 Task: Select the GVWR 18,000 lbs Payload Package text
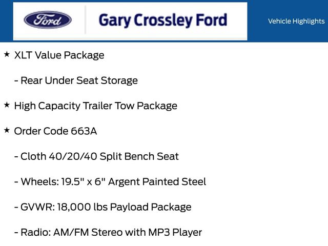click(x=106, y=207)
